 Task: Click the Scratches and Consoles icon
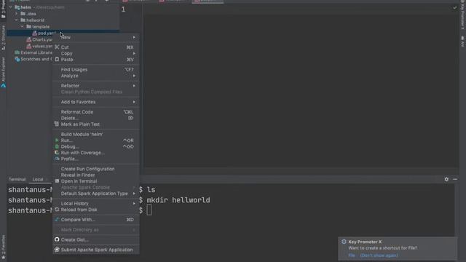tap(17, 59)
